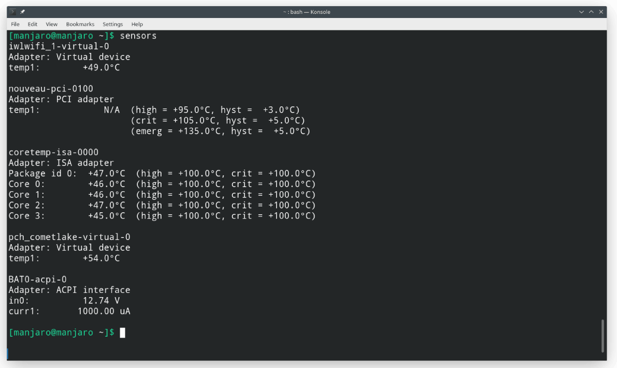Click the 'crit = +105.0°C' text

[175, 120]
